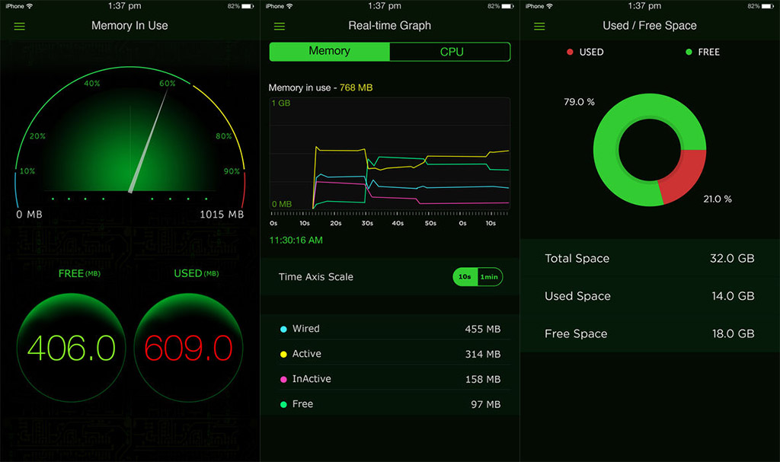Tap the menu icon on Used / Free Space screen
This screenshot has height=462, width=780.
tap(539, 26)
